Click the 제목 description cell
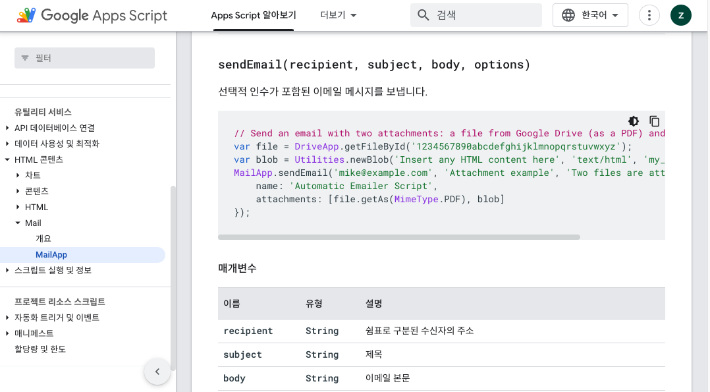The image size is (710, 392). point(373,354)
